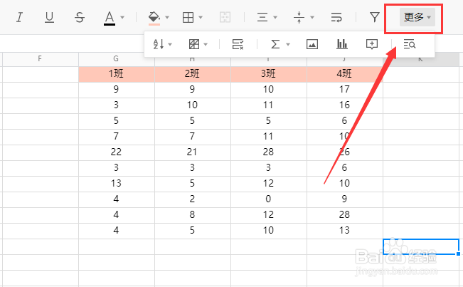Click the borders grid icon
The image size is (463, 287).
pos(188,17)
